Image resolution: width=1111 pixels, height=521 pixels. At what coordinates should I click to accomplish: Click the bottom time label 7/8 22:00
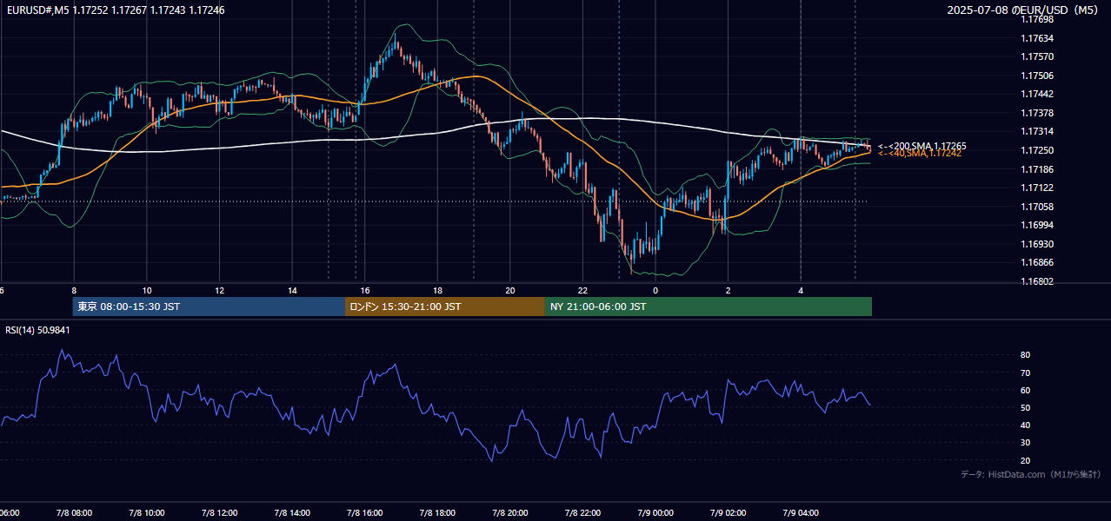(583, 513)
